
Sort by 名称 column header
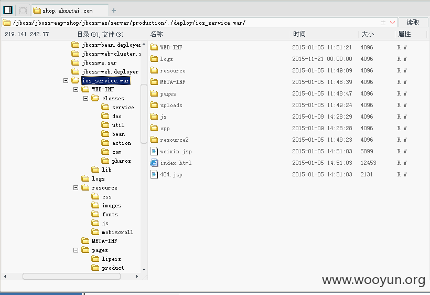[157, 34]
